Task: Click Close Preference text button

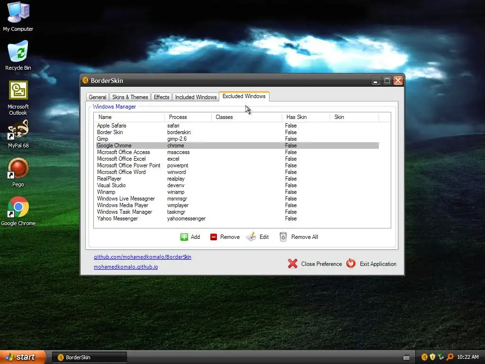Action: click(x=322, y=264)
